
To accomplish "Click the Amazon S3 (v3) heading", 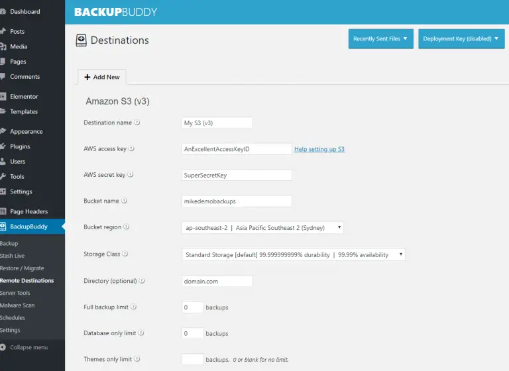I will click(117, 101).
